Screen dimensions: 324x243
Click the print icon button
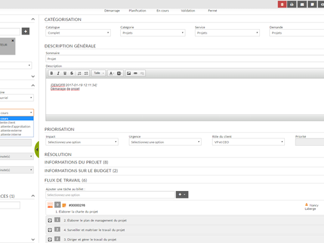[x=292, y=4]
